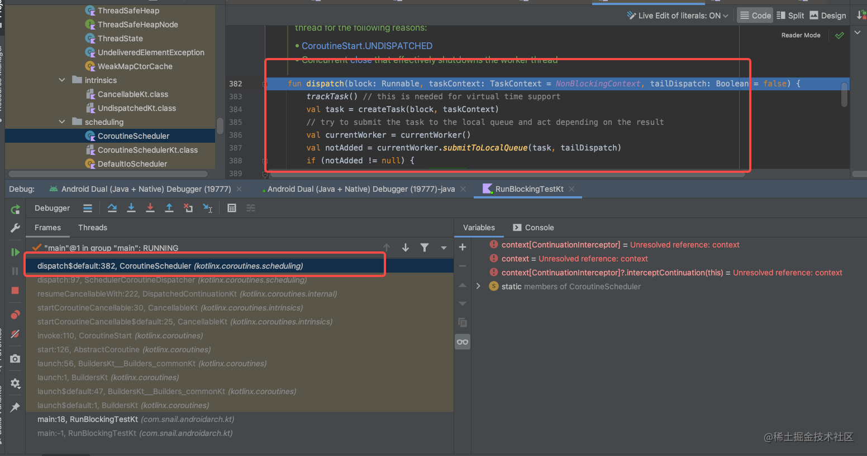Viewport: 867px width, 456px height.
Task: Select the previous frame with the up arrow
Action: (x=387, y=248)
